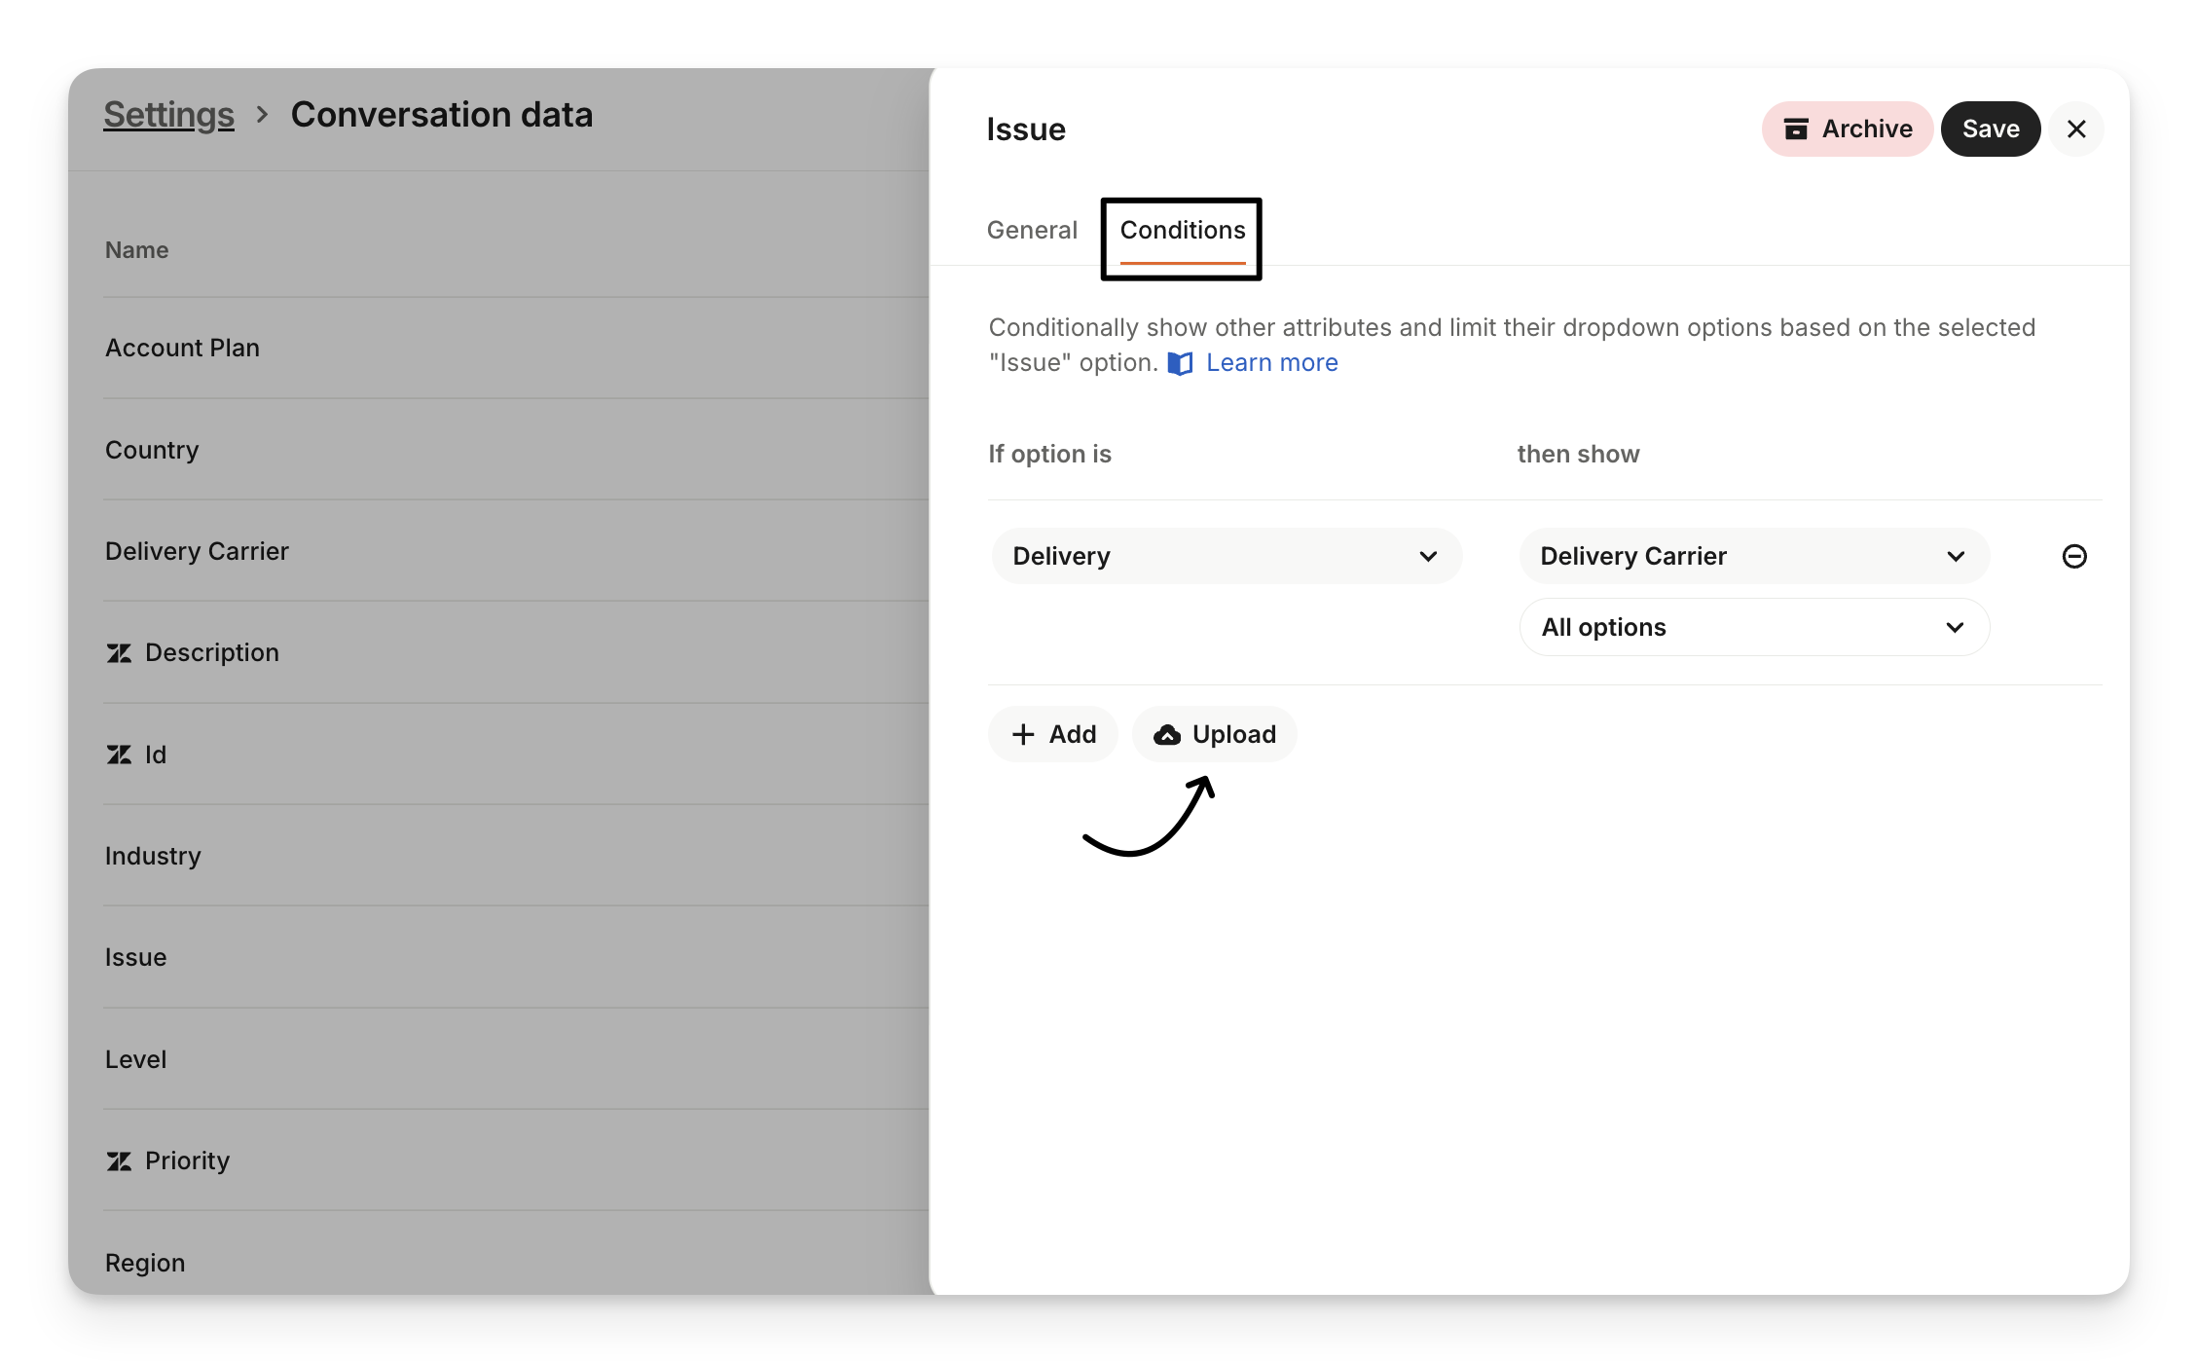Open the Country attribute row
Screen dimensions: 2198x1363
pyautogui.click(x=152, y=451)
